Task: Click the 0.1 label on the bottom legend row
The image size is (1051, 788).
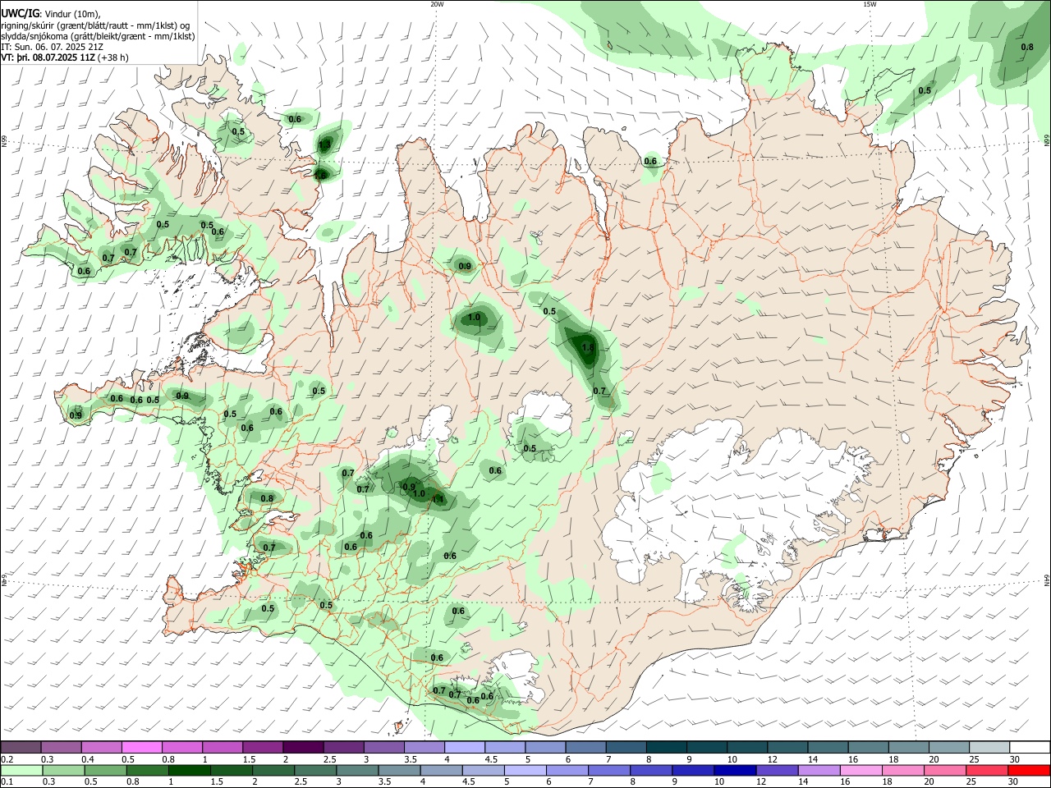Action: [x=7, y=782]
